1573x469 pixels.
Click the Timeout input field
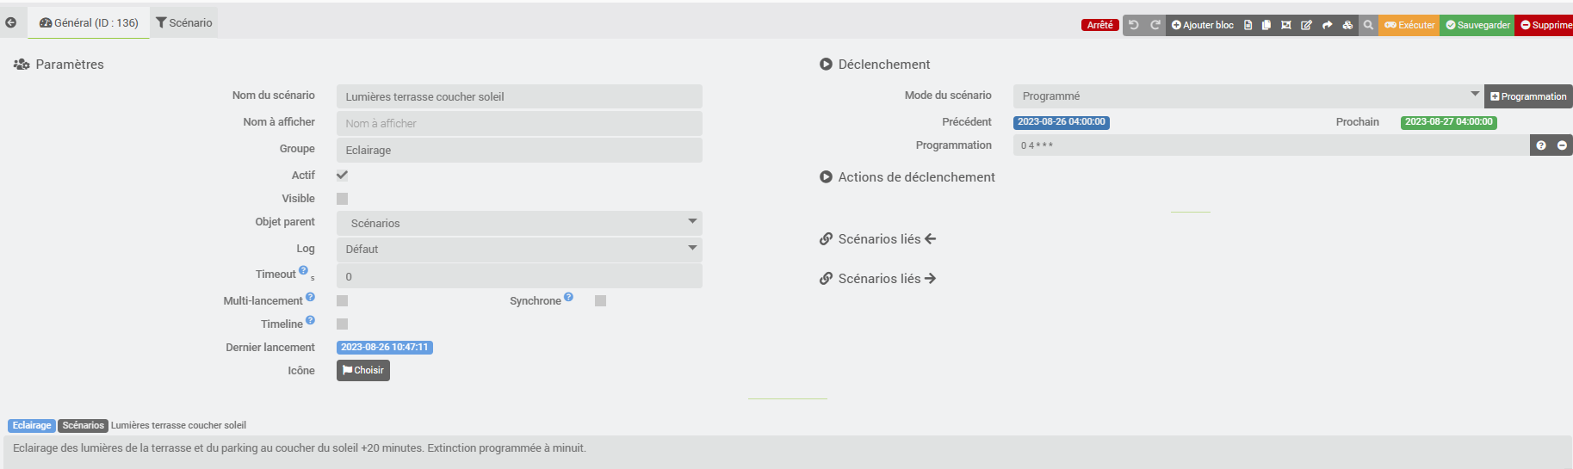(x=519, y=276)
